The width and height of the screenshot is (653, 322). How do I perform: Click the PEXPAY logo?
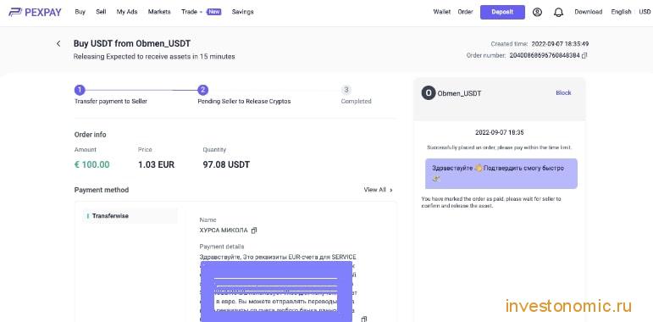35,12
